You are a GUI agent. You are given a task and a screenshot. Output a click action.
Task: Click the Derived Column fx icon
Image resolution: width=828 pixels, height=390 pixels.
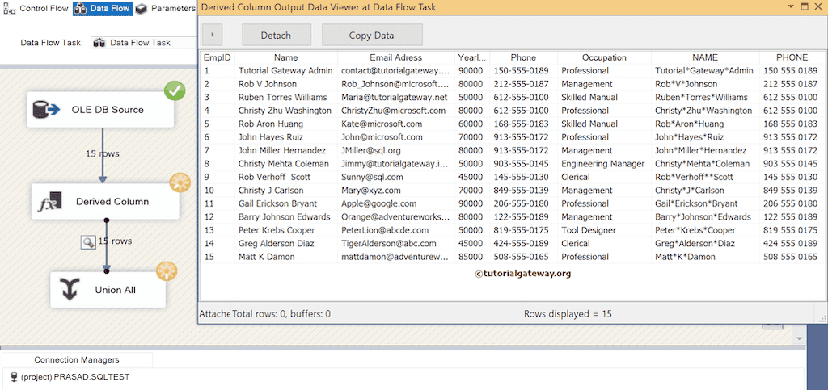coord(50,202)
